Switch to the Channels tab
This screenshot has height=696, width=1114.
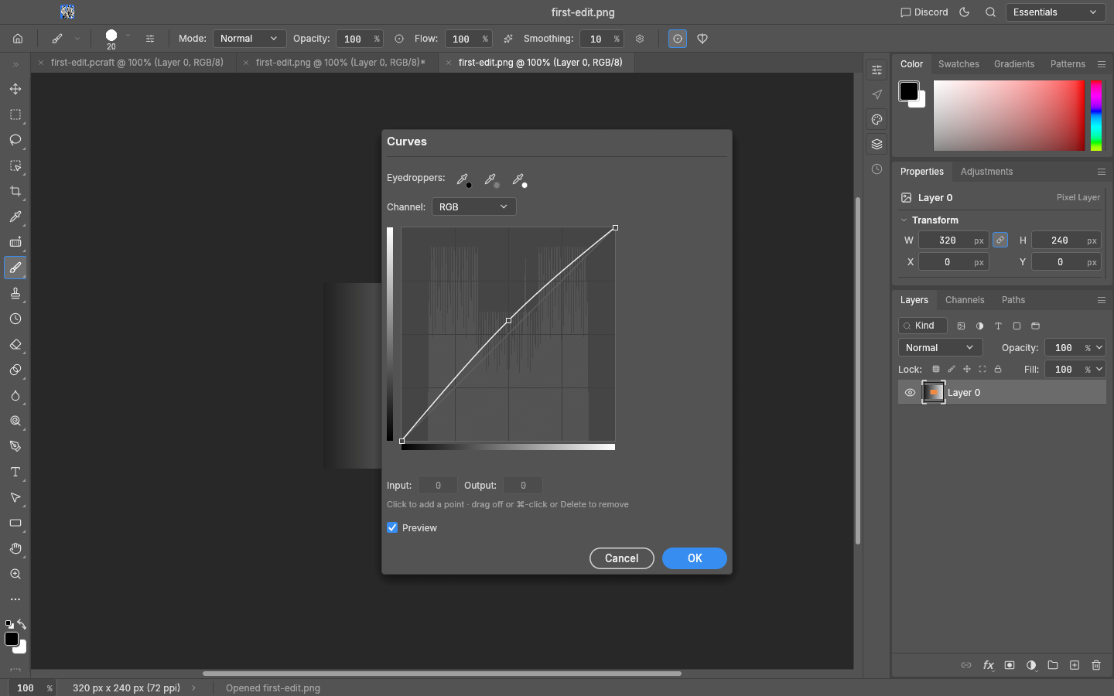[965, 300]
